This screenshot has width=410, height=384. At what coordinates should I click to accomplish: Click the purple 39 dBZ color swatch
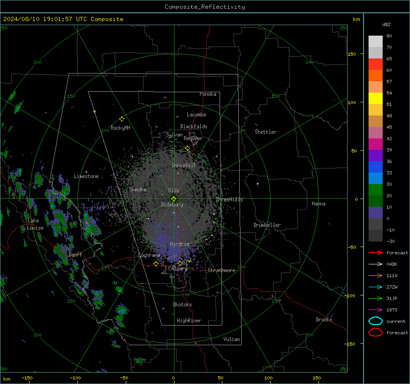click(375, 155)
